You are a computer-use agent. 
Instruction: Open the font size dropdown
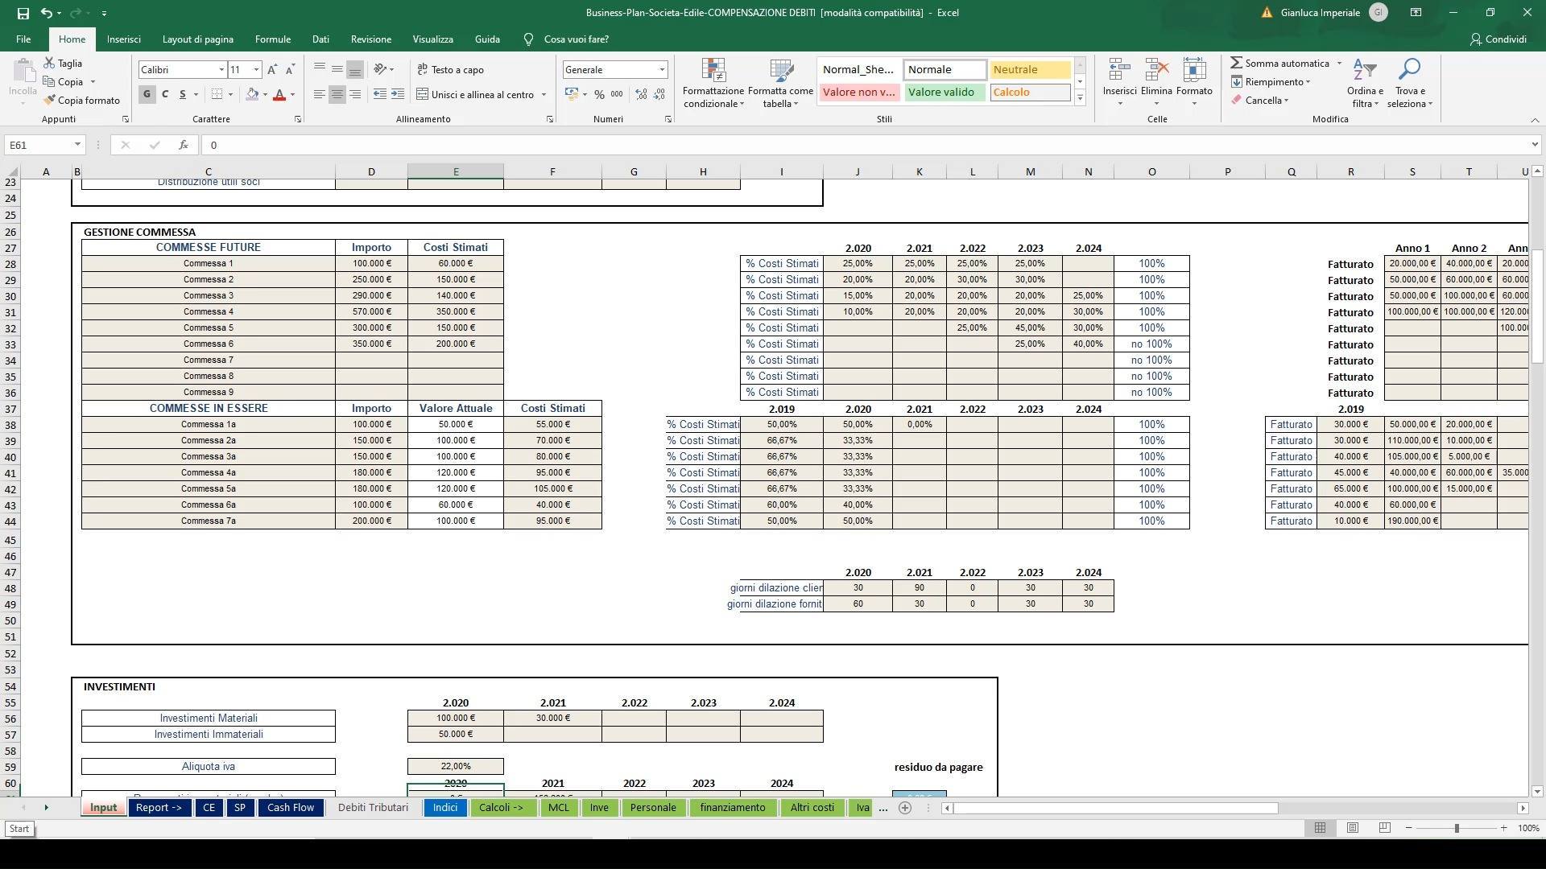256,70
